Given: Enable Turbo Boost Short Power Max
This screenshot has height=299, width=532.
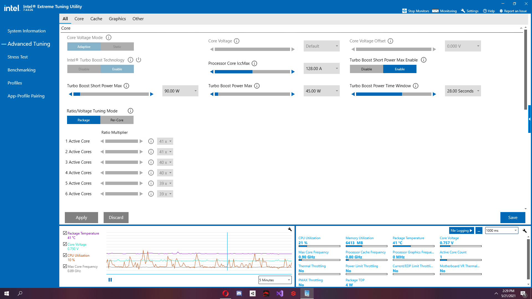Looking at the screenshot, I should (x=400, y=69).
